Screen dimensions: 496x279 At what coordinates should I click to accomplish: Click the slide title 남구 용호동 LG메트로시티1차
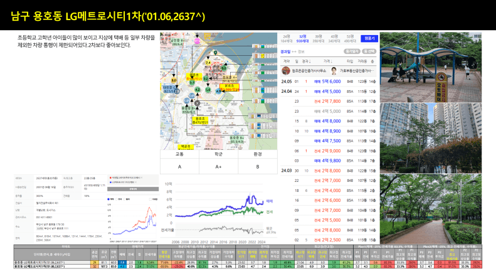pyautogui.click(x=108, y=16)
